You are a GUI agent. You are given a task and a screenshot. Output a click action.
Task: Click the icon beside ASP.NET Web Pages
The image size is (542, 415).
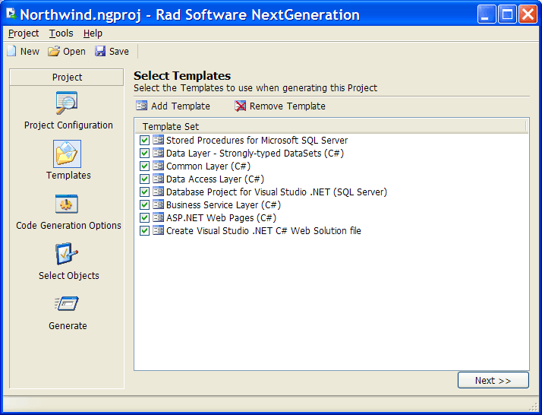(159, 217)
